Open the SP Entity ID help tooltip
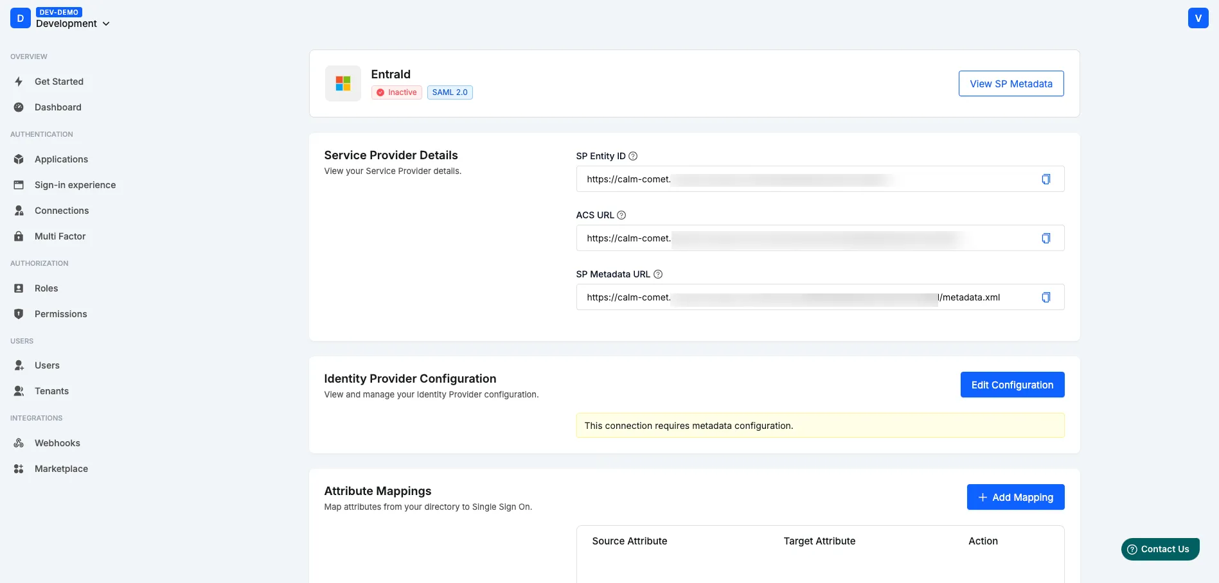The image size is (1219, 583). 633,155
